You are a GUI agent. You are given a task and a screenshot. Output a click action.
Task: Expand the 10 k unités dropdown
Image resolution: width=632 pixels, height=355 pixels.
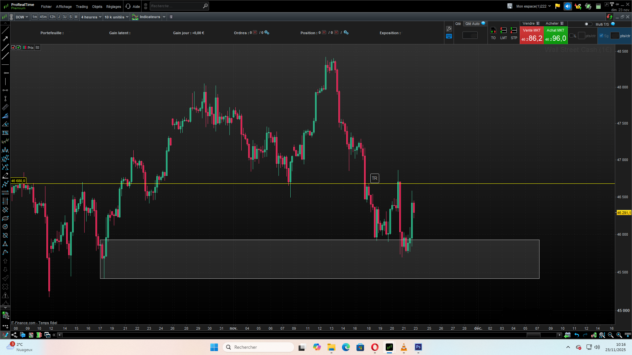click(x=117, y=17)
